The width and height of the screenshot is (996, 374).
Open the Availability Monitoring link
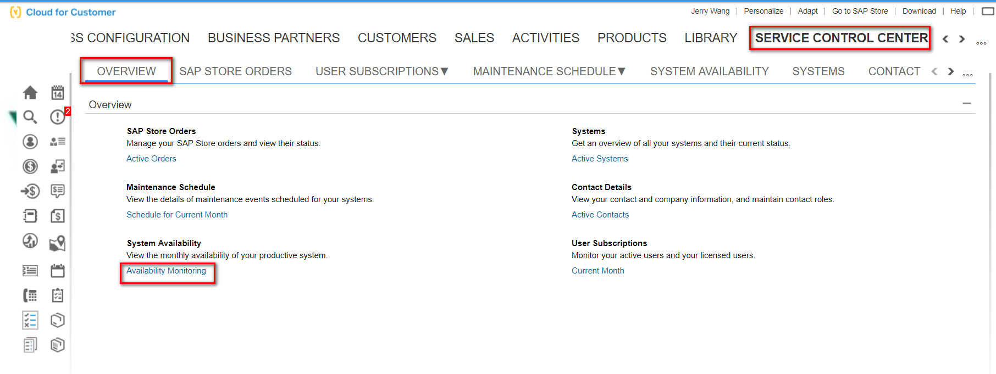pos(166,271)
